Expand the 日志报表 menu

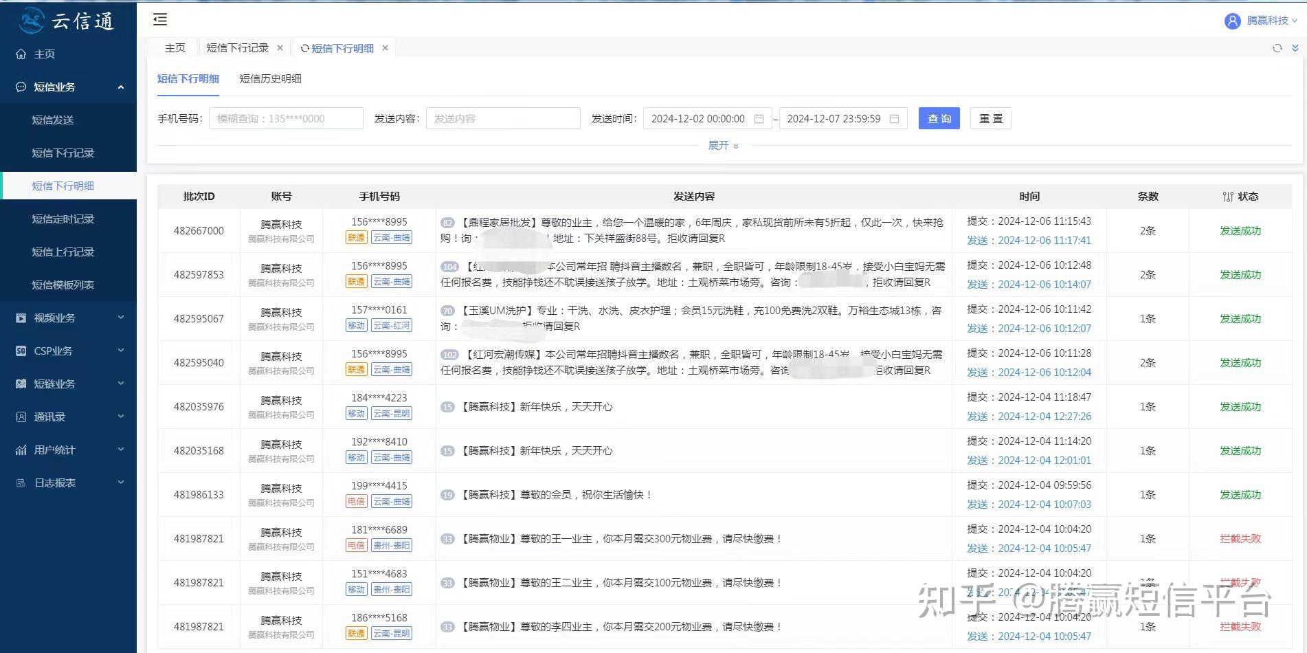[x=121, y=483]
